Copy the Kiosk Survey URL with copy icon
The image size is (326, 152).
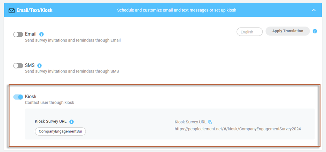[210, 122]
